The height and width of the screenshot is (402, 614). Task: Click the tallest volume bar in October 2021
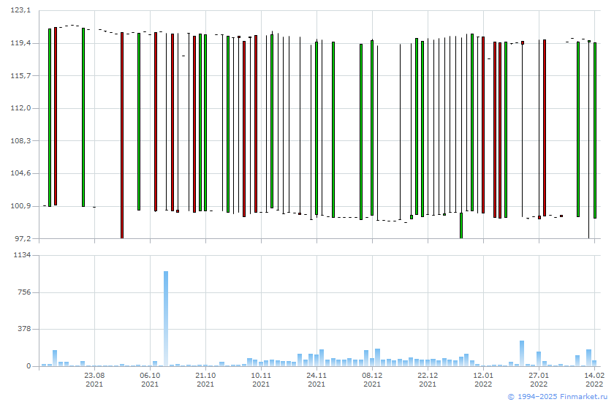(x=166, y=319)
